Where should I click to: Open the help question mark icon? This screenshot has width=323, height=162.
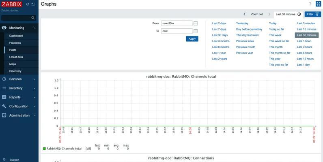click(310, 4)
